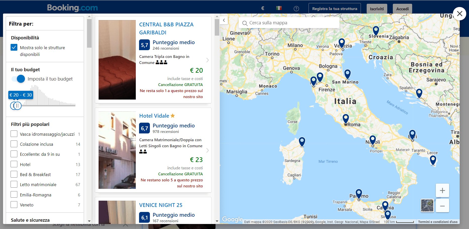The width and height of the screenshot is (469, 229).
Task: Click the 978 recensioni text
Action: pos(166,132)
